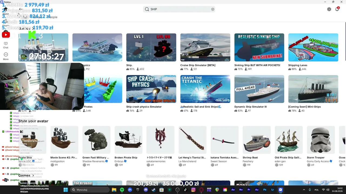
Task: Switch to the People search tab
Action: coord(52,17)
